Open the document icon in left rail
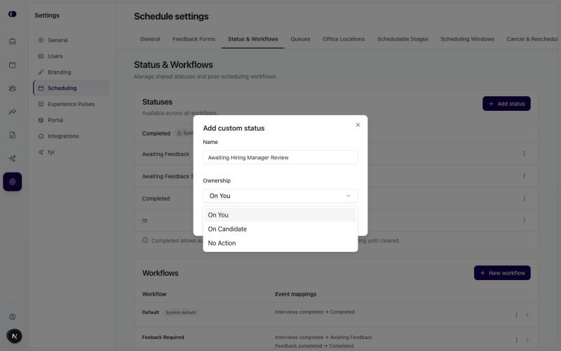Screen dimensions: 561x351 tap(13, 135)
